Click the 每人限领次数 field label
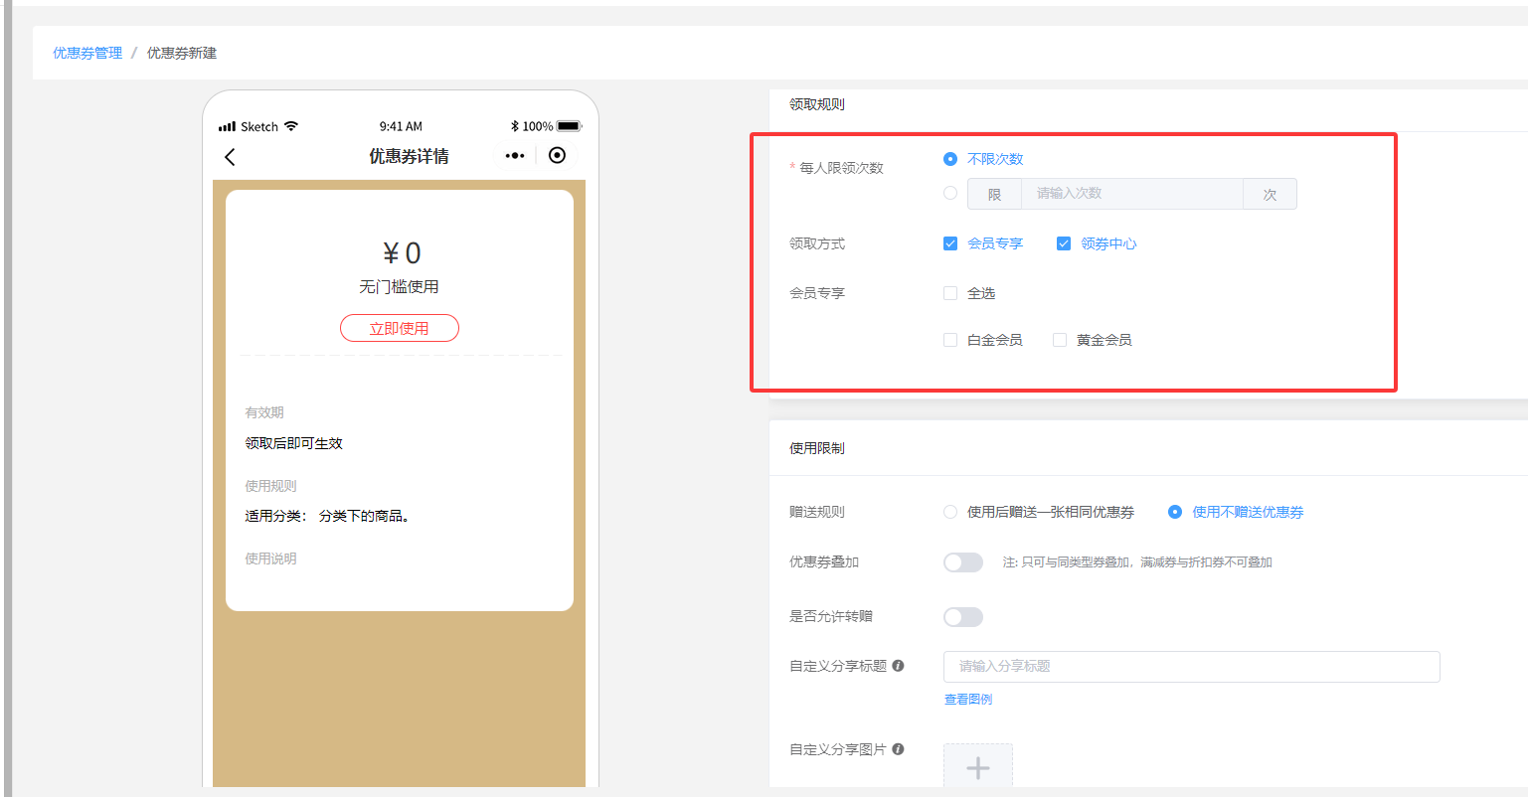This screenshot has height=797, width=1528. 841,168
